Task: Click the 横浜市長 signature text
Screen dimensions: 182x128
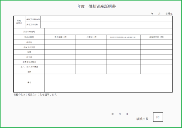Action: pos(143,119)
